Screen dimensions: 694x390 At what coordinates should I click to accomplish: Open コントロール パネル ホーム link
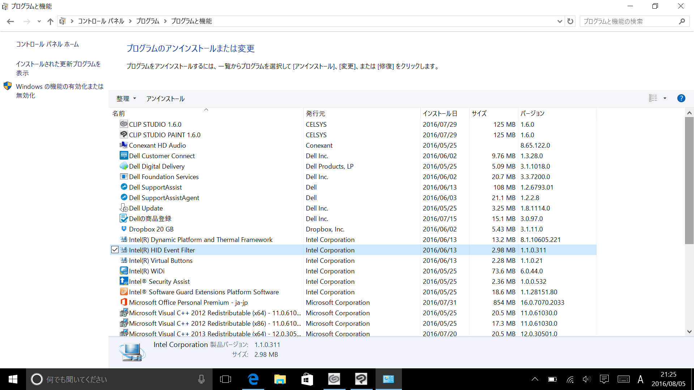(47, 44)
